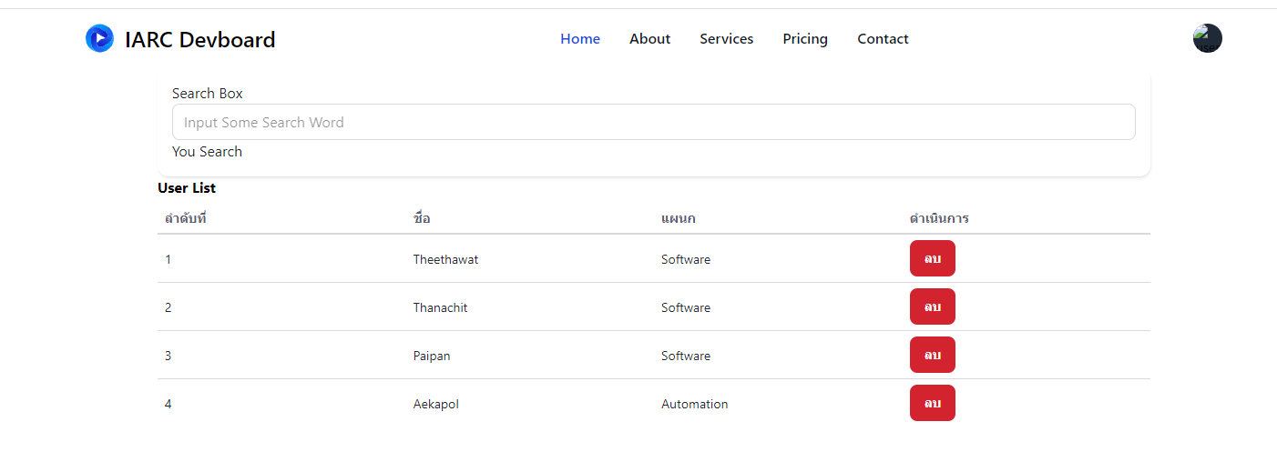Image resolution: width=1277 pixels, height=472 pixels.
Task: Click row number 3 cell
Action: (x=169, y=356)
